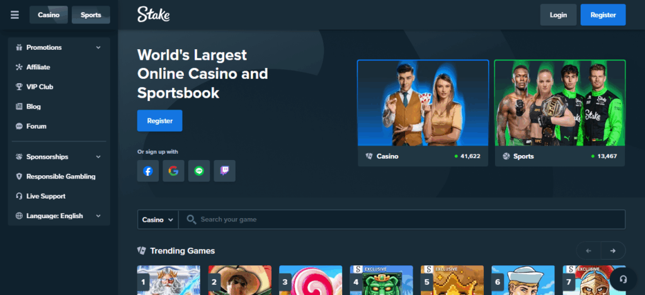The height and width of the screenshot is (295, 645).
Task: Click the Responsible Gambling shield icon
Action: point(19,176)
